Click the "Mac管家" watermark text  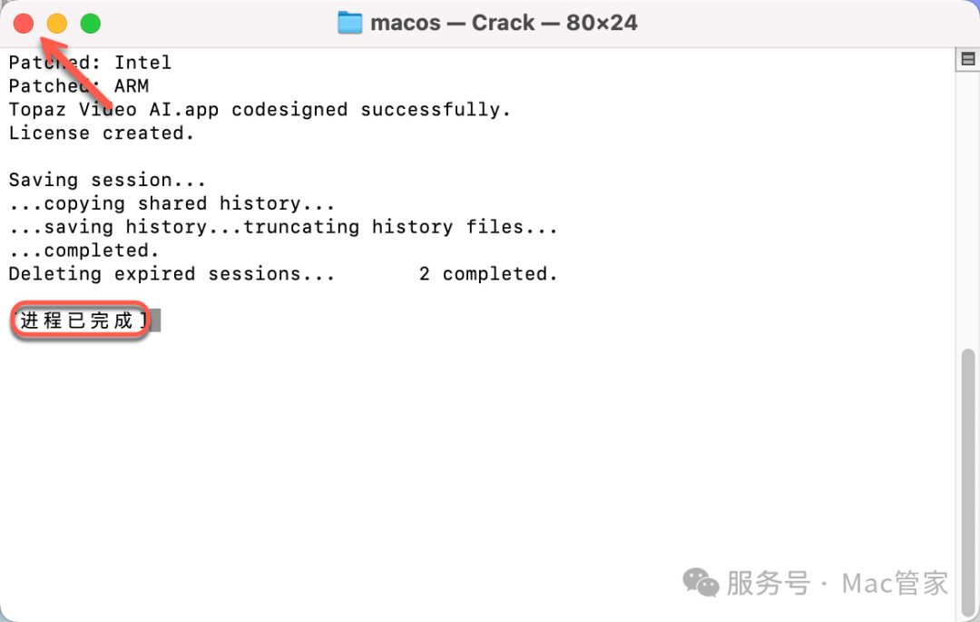pyautogui.click(x=895, y=582)
